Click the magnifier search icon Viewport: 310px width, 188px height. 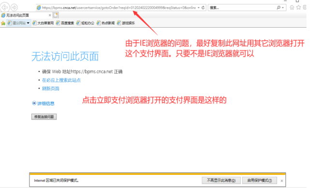coord(279,8)
